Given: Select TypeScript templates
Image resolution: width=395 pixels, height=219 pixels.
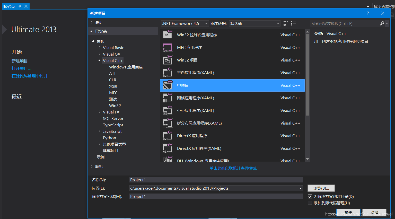Looking at the screenshot, I should coord(113,125).
